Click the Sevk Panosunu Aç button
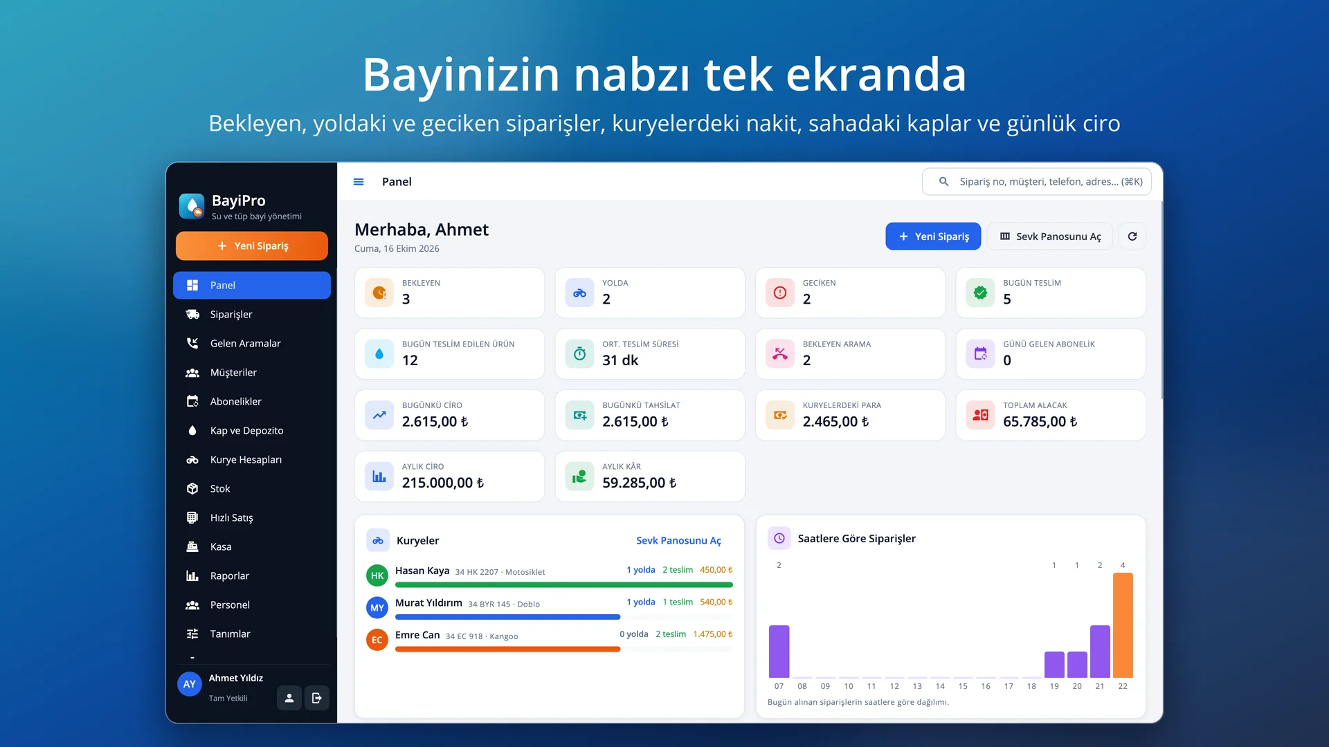 (x=1049, y=237)
